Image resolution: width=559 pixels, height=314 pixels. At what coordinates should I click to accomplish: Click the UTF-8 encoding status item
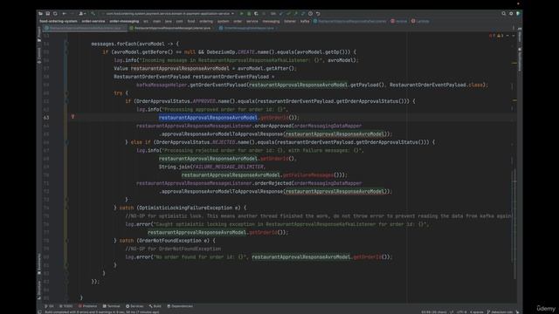[461, 312]
